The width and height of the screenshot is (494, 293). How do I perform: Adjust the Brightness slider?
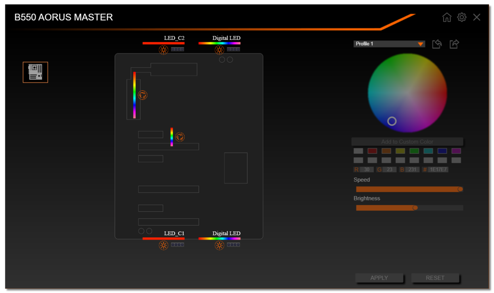click(x=409, y=208)
